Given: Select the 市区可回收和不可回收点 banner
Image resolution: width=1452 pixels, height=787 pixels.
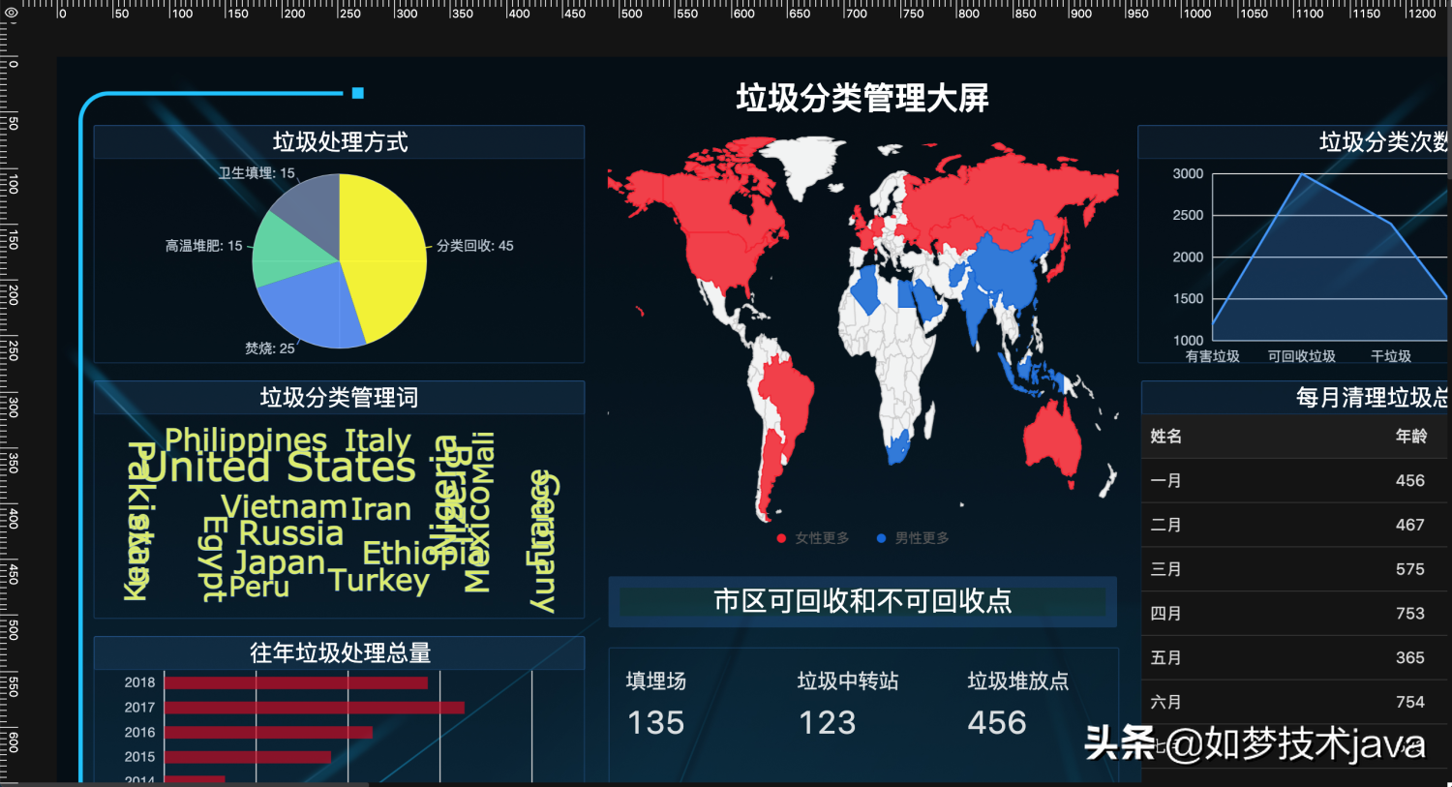Looking at the screenshot, I should click(862, 601).
